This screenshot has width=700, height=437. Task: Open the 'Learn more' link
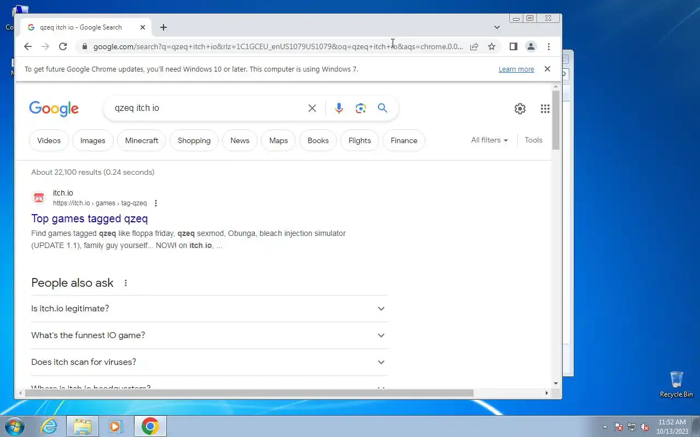(x=516, y=69)
